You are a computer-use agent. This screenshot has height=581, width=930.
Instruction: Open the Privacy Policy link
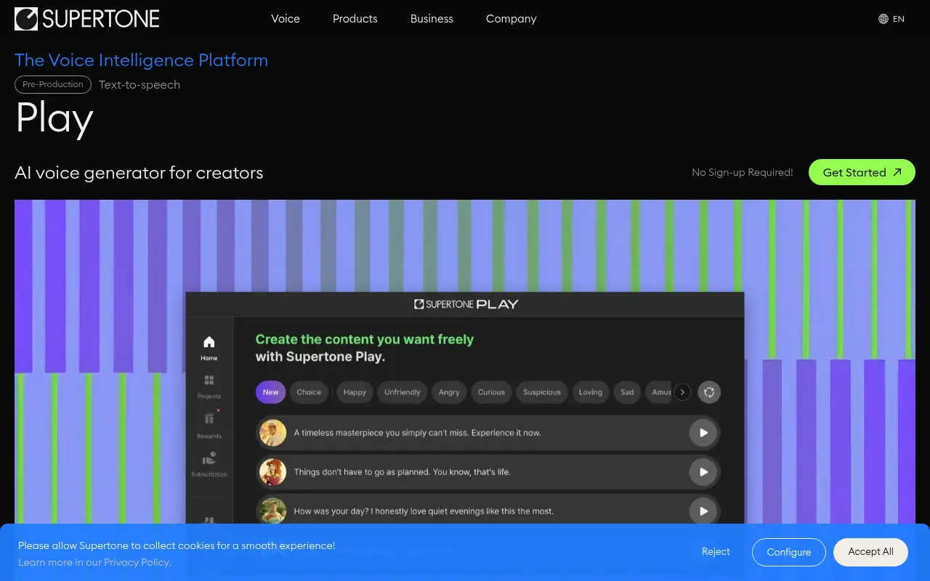pyautogui.click(x=137, y=562)
